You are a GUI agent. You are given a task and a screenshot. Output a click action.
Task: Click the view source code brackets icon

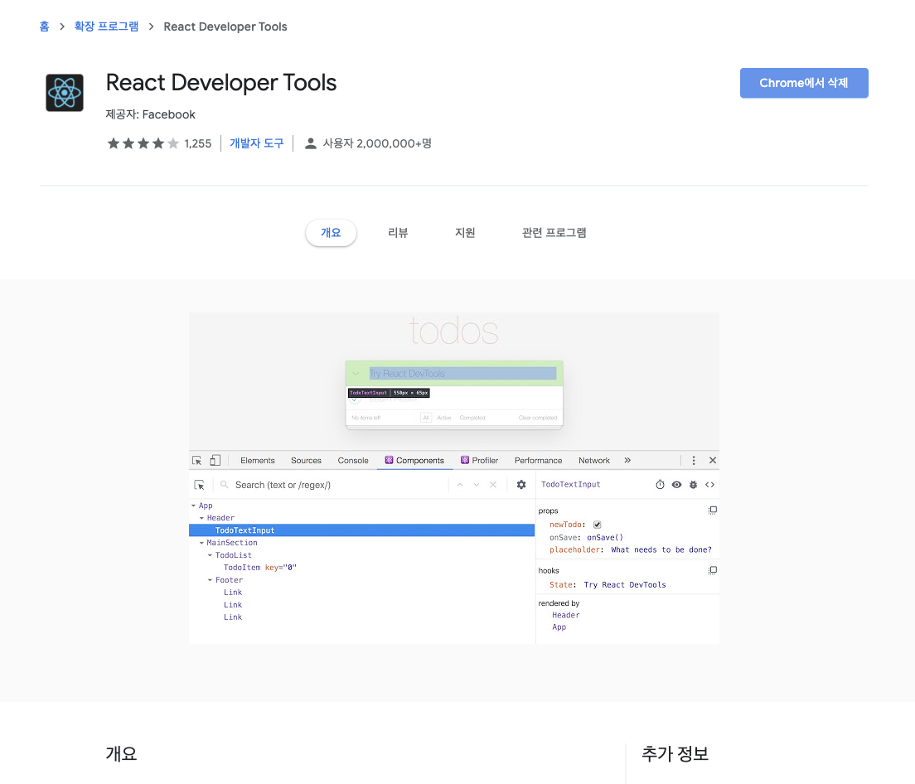[709, 485]
